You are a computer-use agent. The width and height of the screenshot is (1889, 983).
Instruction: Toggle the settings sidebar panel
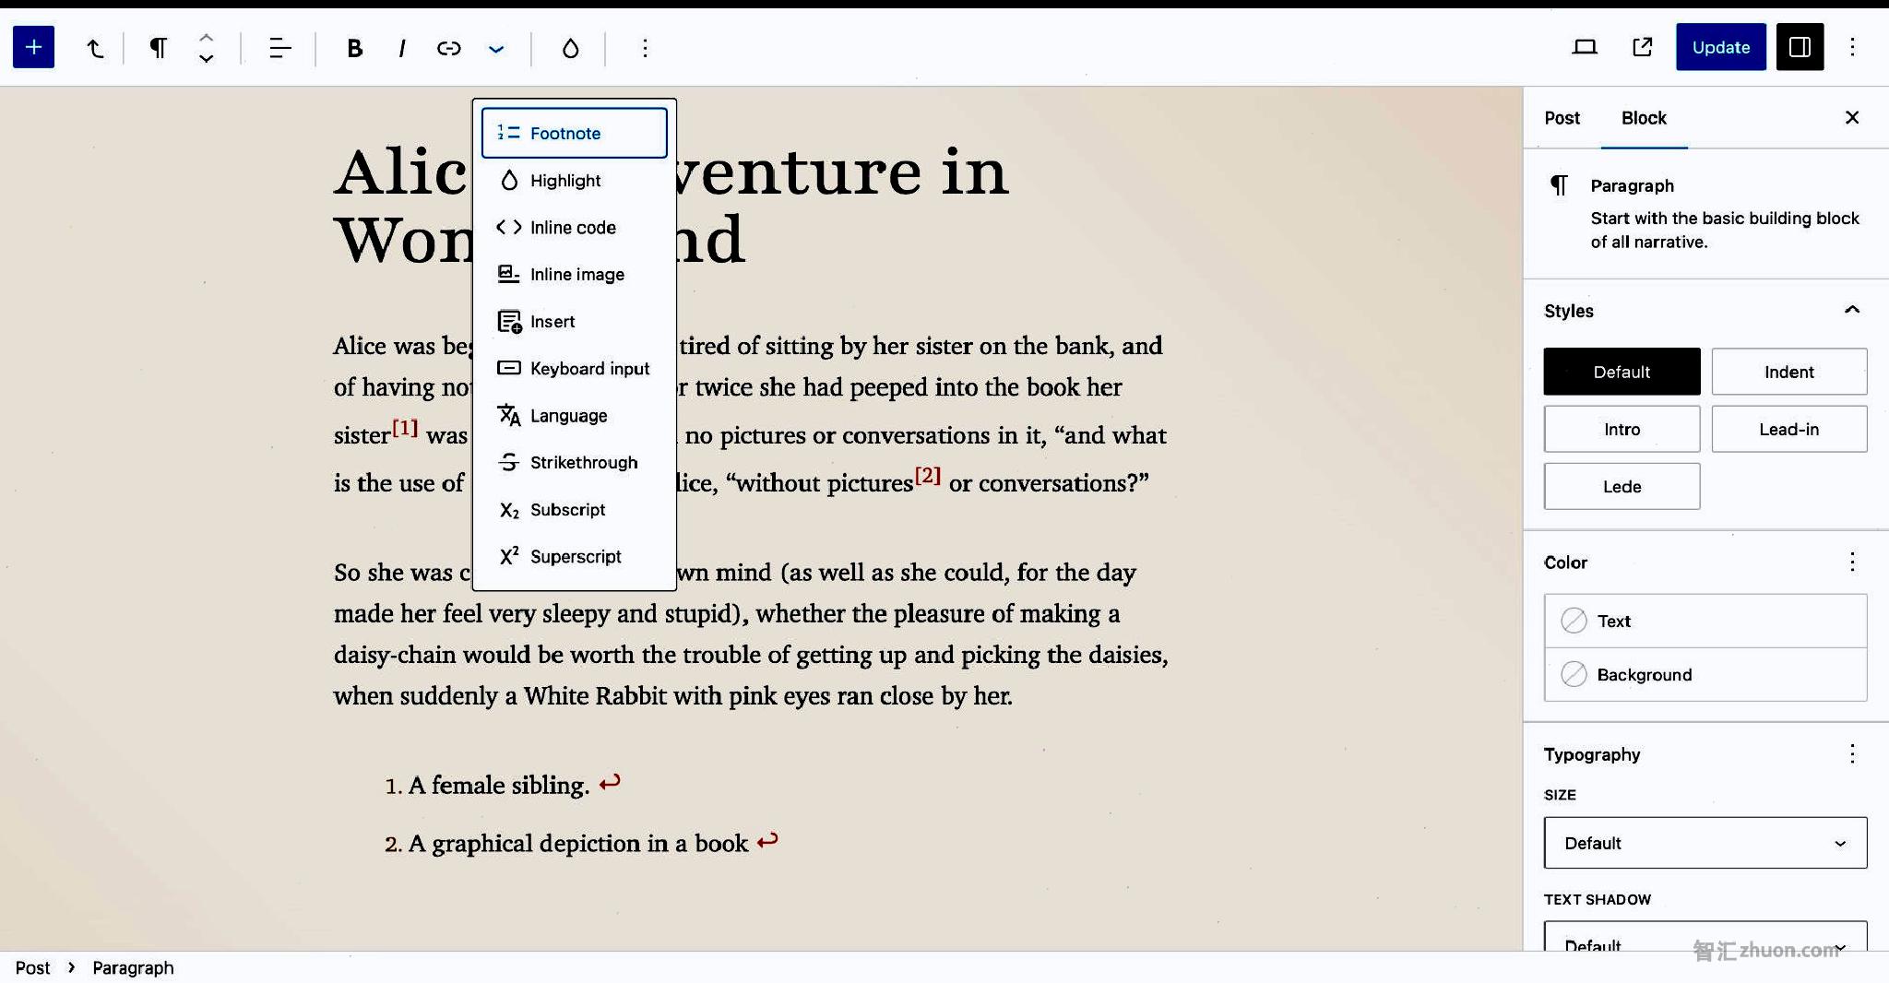[1800, 47]
